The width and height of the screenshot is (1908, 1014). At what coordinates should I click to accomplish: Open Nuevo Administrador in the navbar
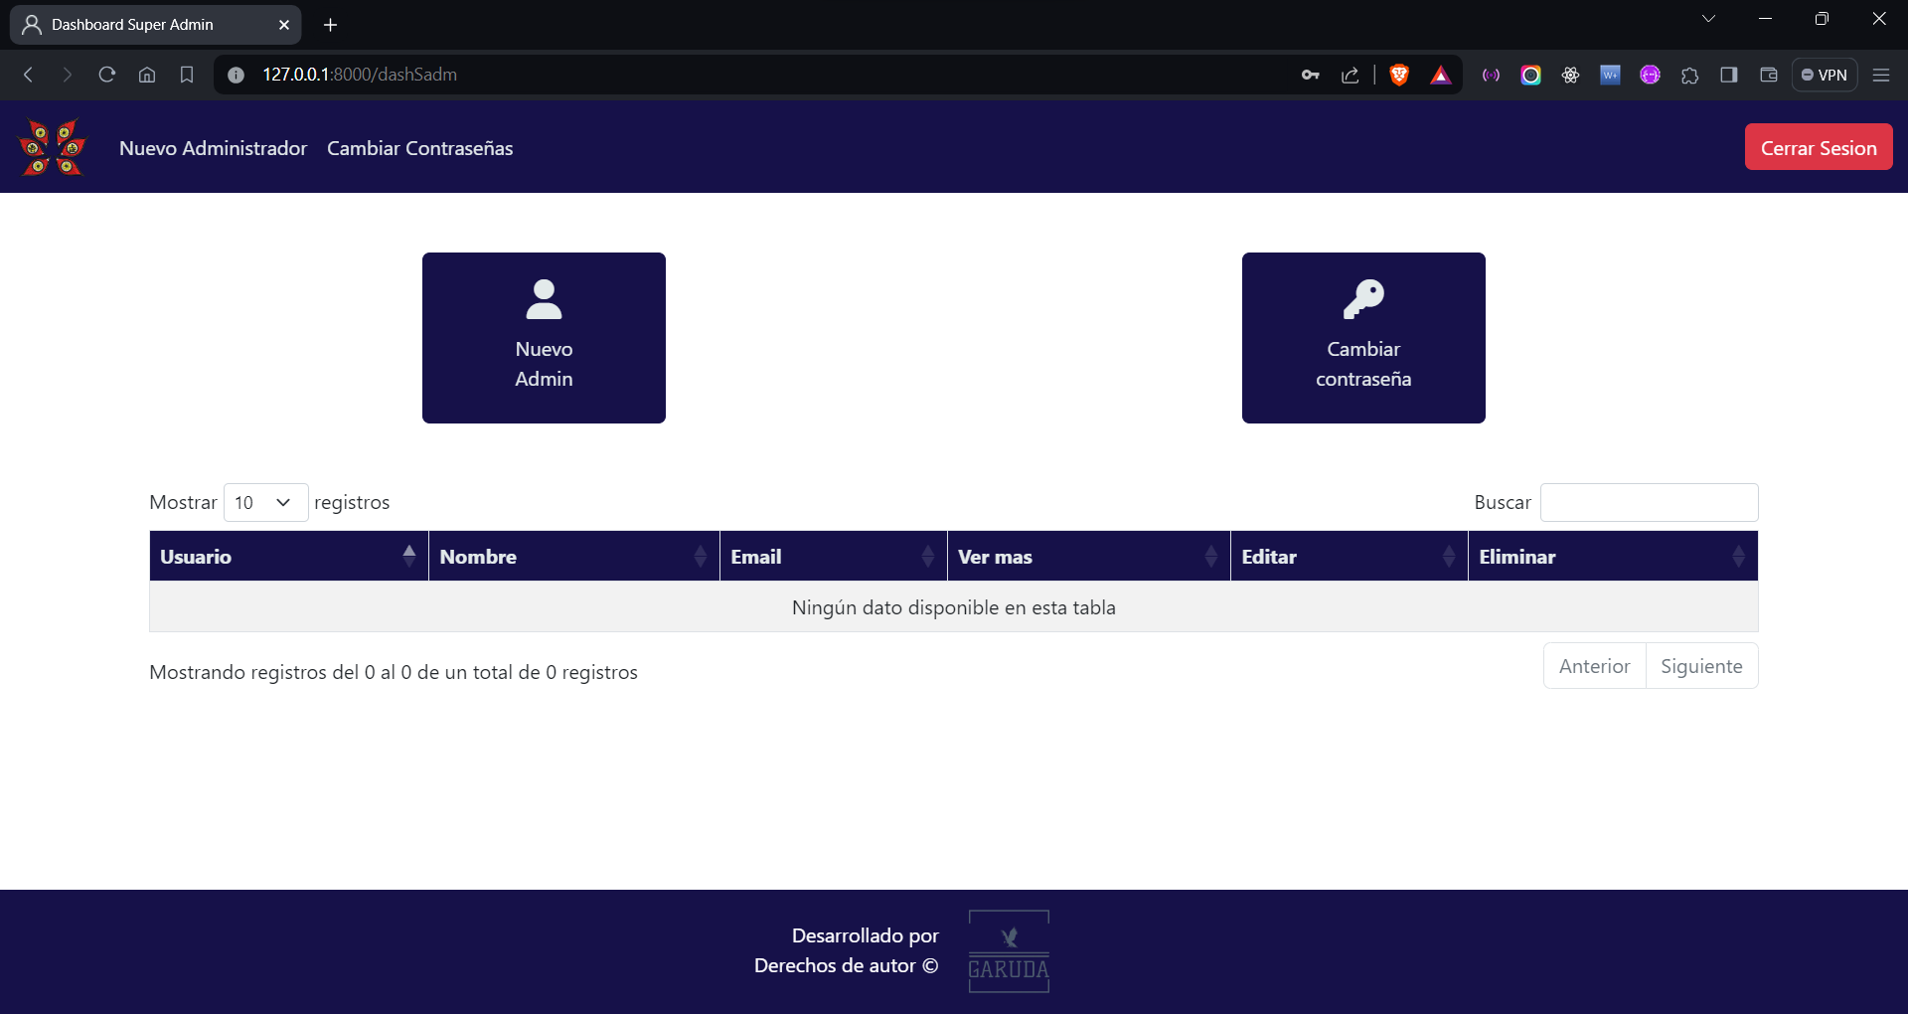(213, 148)
